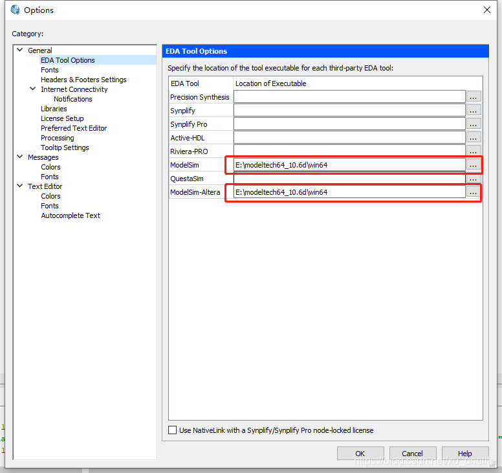Open Processing settings
The height and width of the screenshot is (473, 502).
tap(58, 138)
